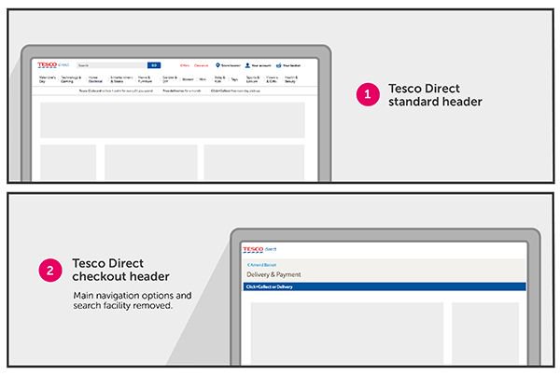Open the Home Electrical navigation item
Screen dimensions: 560x376
point(95,79)
